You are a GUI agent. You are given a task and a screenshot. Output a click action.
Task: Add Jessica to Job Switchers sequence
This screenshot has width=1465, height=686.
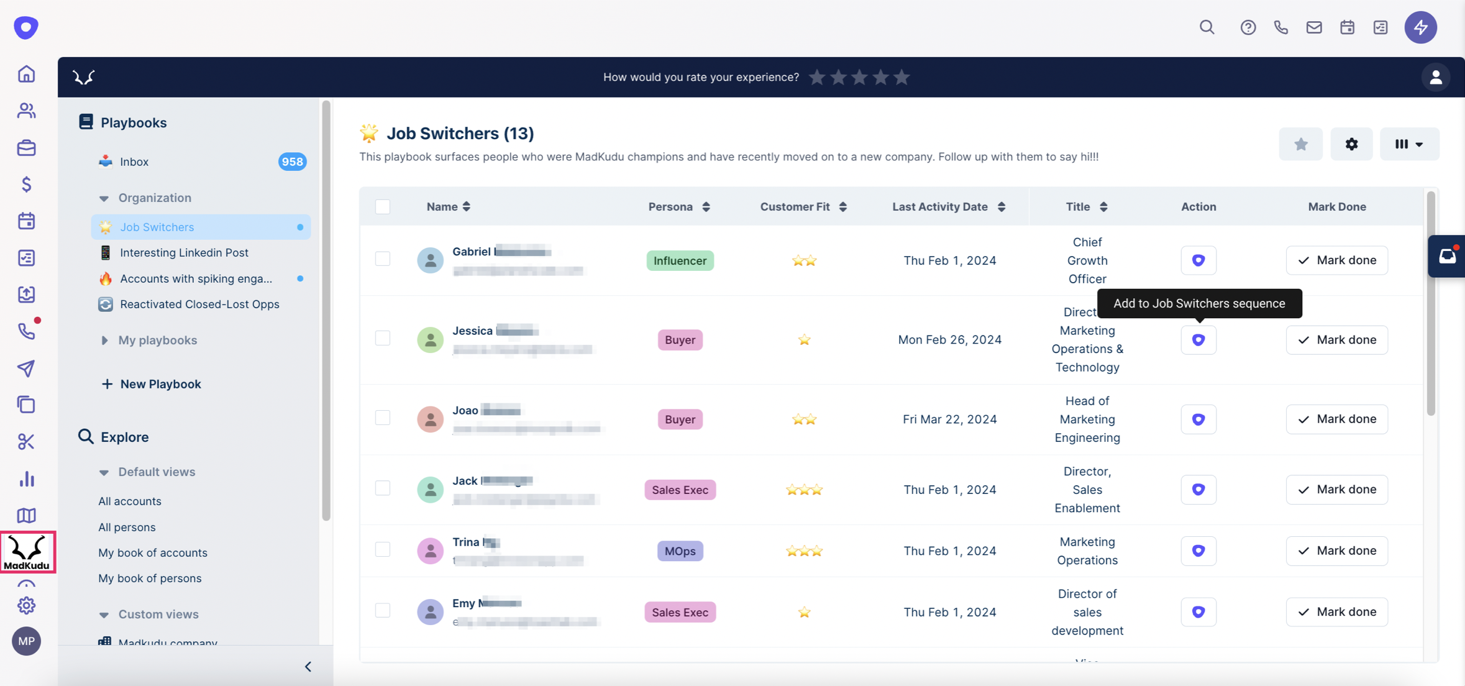click(x=1198, y=340)
